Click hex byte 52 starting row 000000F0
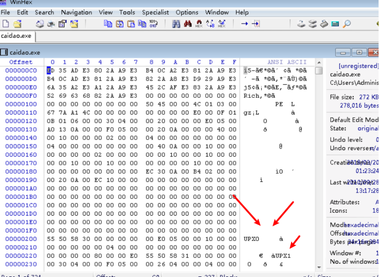 pyautogui.click(x=51, y=96)
